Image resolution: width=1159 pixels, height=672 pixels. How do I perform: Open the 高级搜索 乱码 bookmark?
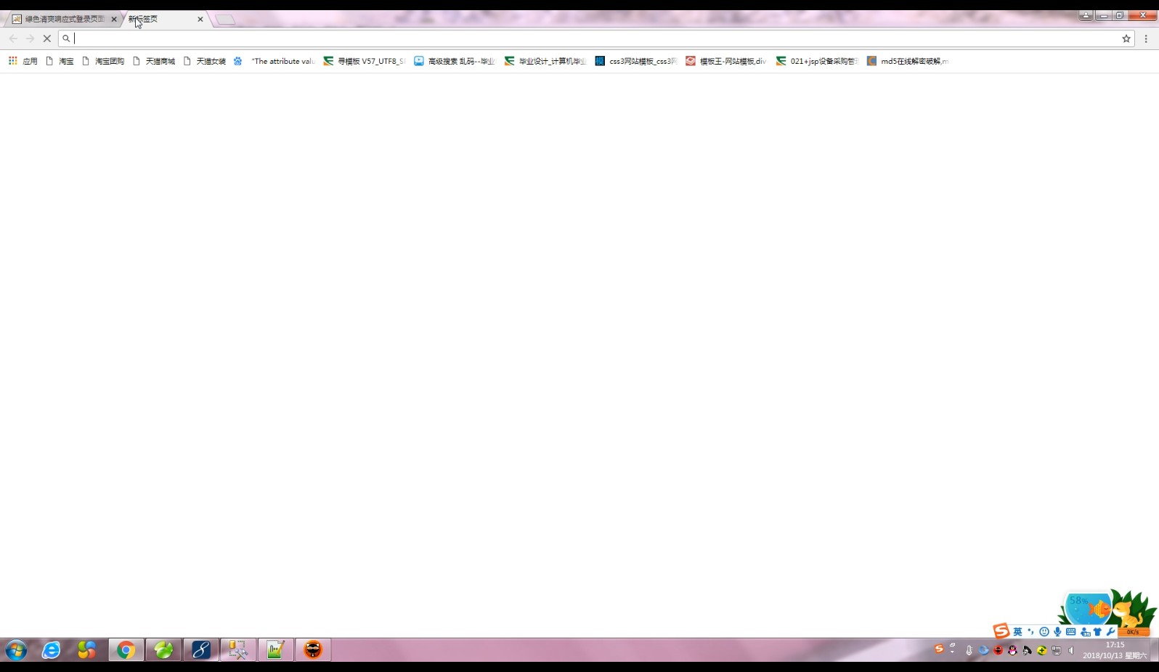tap(455, 61)
